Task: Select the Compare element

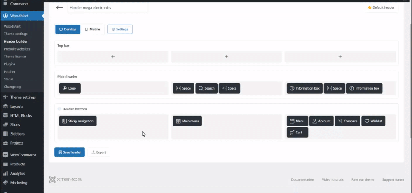Action: point(347,121)
